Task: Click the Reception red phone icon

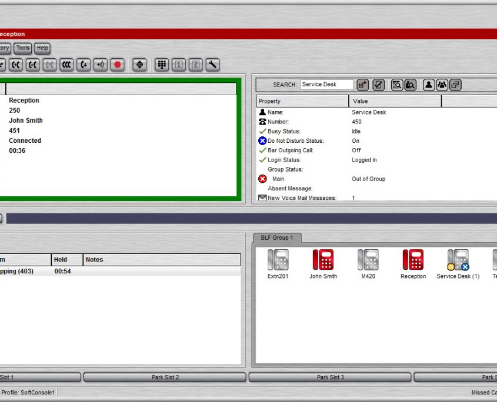Action: (x=413, y=260)
